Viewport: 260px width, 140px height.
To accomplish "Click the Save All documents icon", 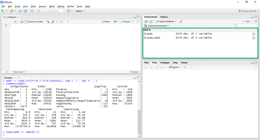I will 25,11.
